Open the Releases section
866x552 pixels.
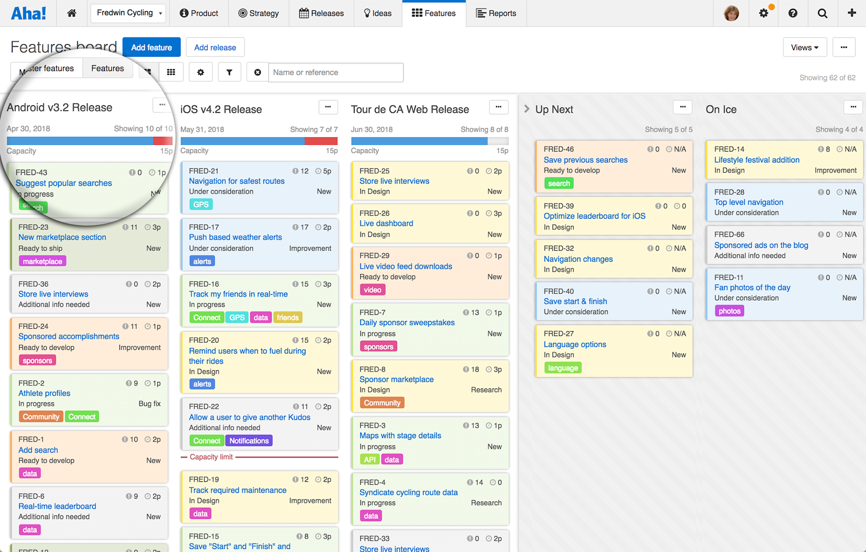pyautogui.click(x=321, y=13)
